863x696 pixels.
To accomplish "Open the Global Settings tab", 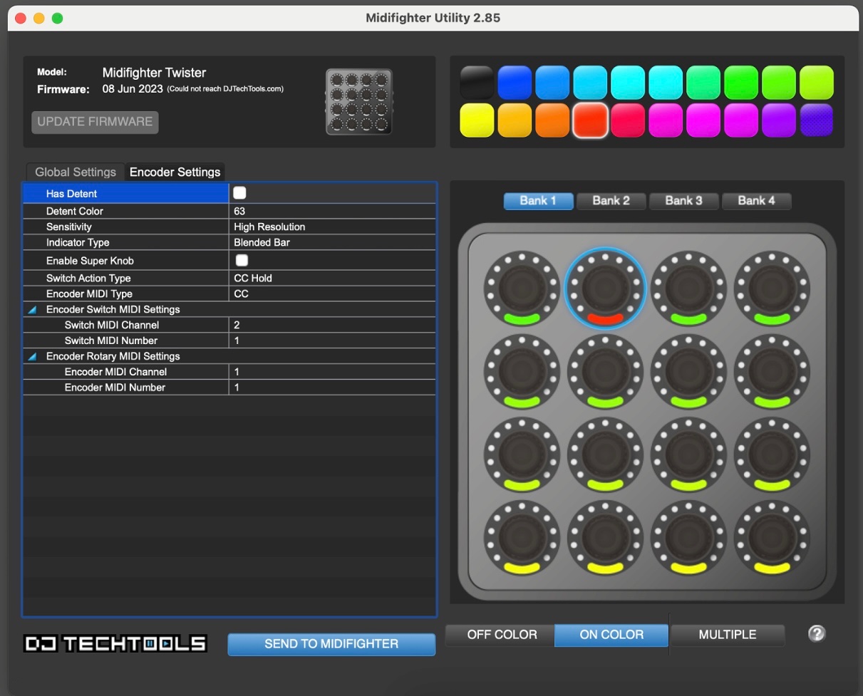I will (76, 172).
